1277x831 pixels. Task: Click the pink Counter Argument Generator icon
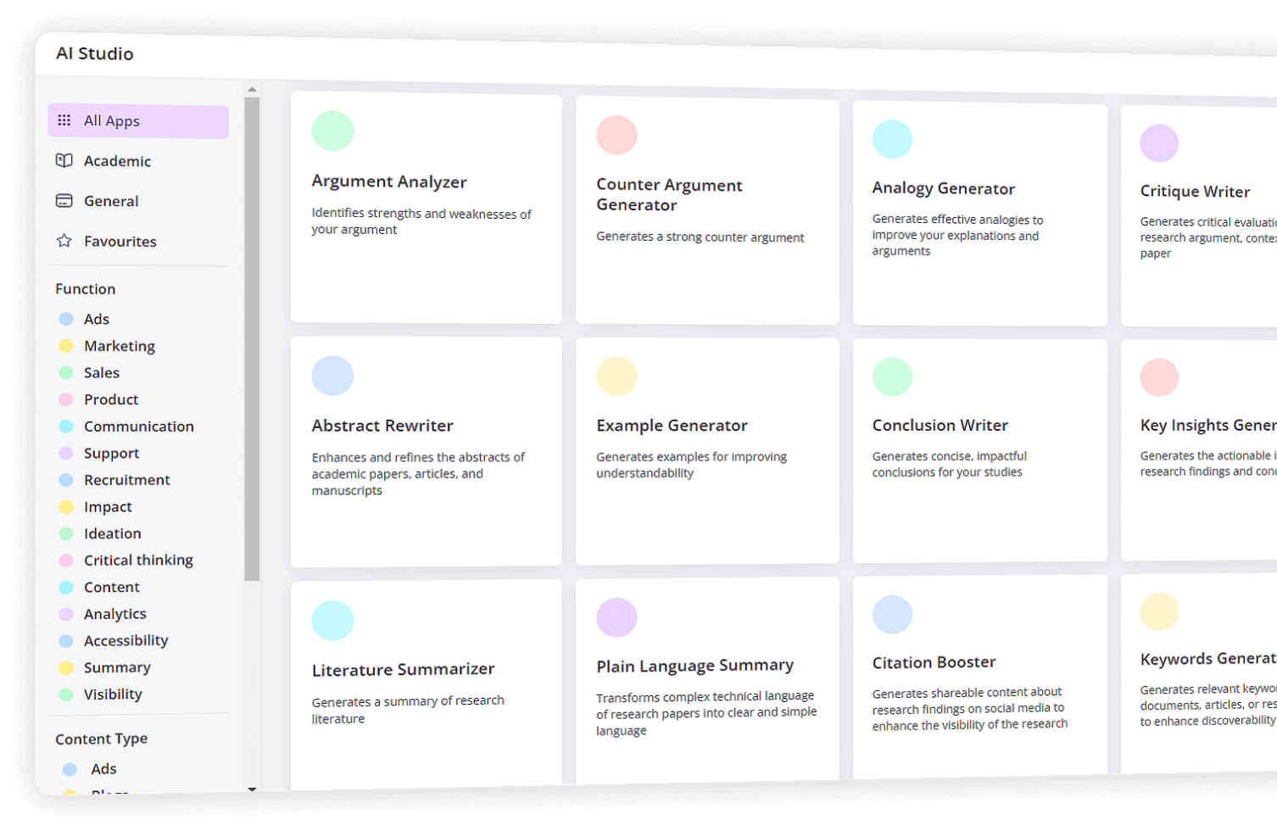tap(616, 135)
